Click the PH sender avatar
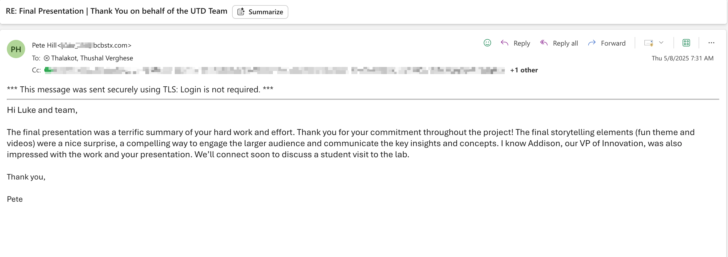This screenshot has width=728, height=257. tap(16, 49)
